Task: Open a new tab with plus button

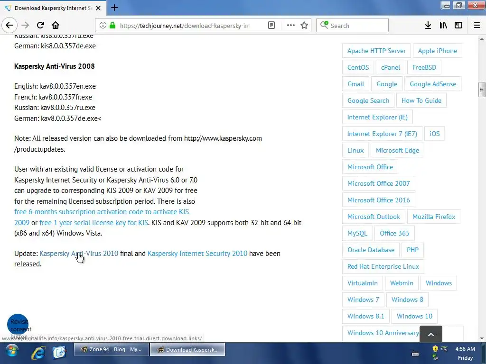Action: [114, 8]
